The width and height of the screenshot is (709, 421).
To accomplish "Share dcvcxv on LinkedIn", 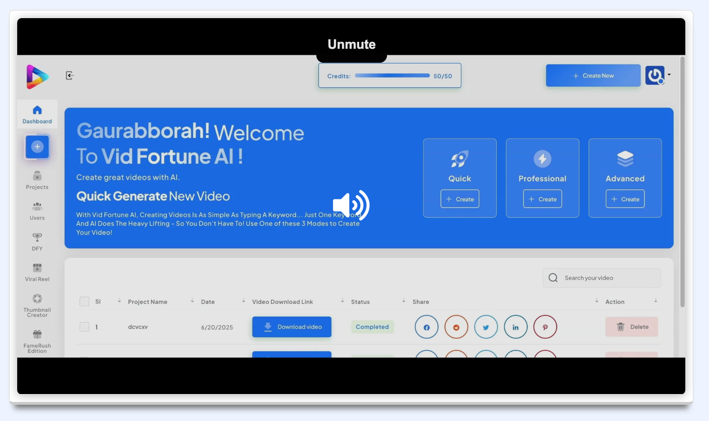I will coord(516,327).
